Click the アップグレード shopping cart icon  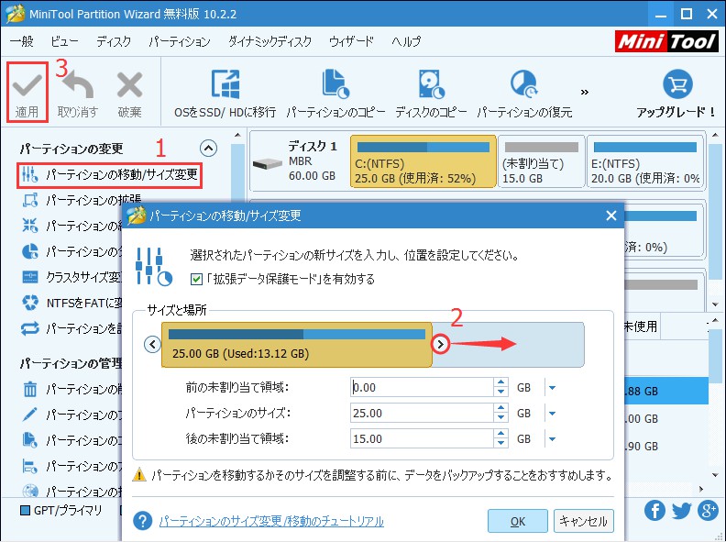pos(677,83)
